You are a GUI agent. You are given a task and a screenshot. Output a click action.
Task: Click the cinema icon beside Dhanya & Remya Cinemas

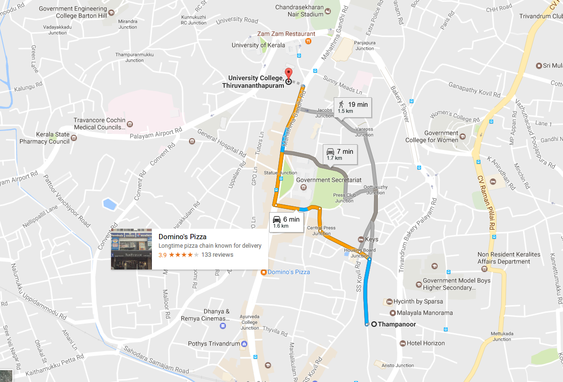(223, 326)
